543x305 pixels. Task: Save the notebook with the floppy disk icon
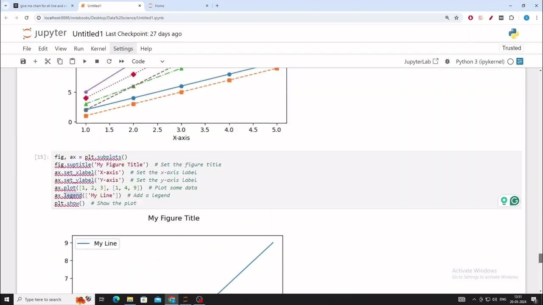(23, 61)
